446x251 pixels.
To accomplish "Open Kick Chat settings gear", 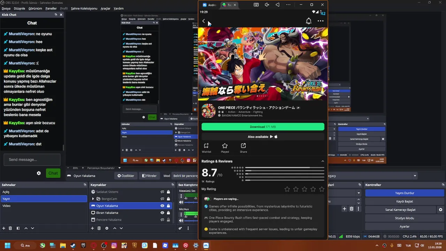I will pyautogui.click(x=39, y=173).
